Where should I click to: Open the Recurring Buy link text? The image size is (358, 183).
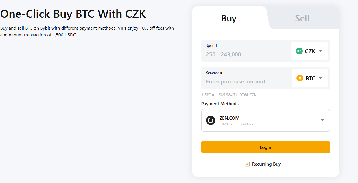click(266, 164)
